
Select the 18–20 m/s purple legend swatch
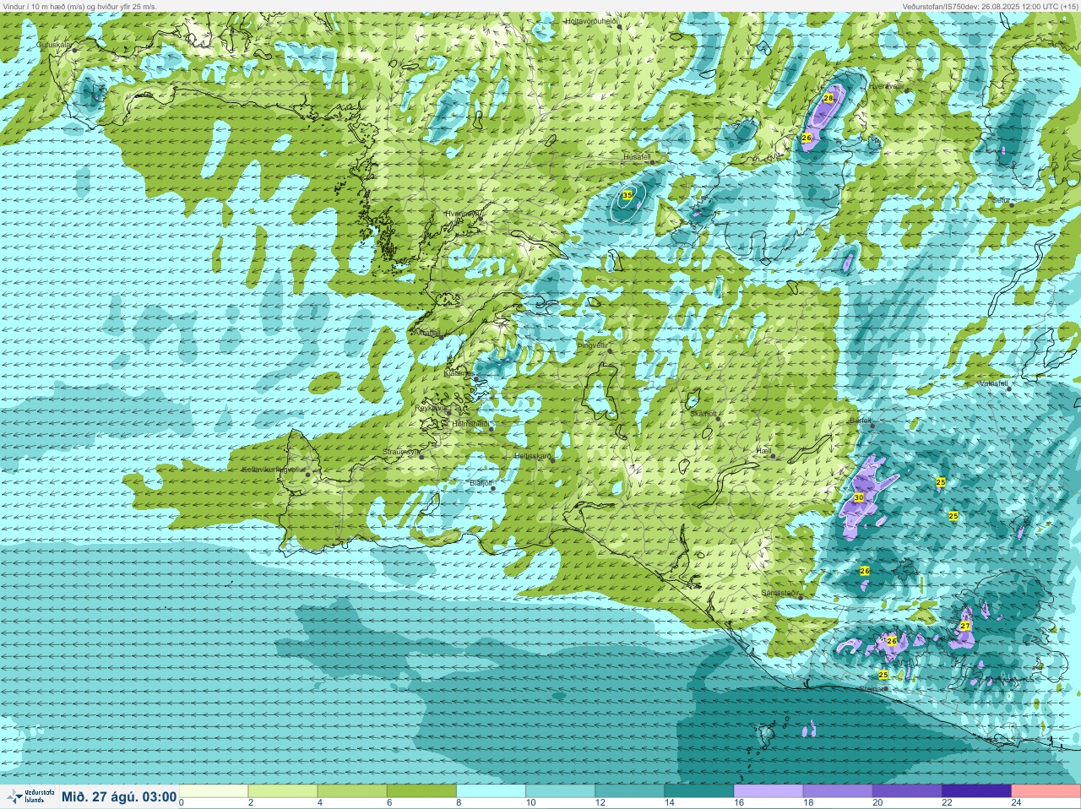[x=837, y=791]
